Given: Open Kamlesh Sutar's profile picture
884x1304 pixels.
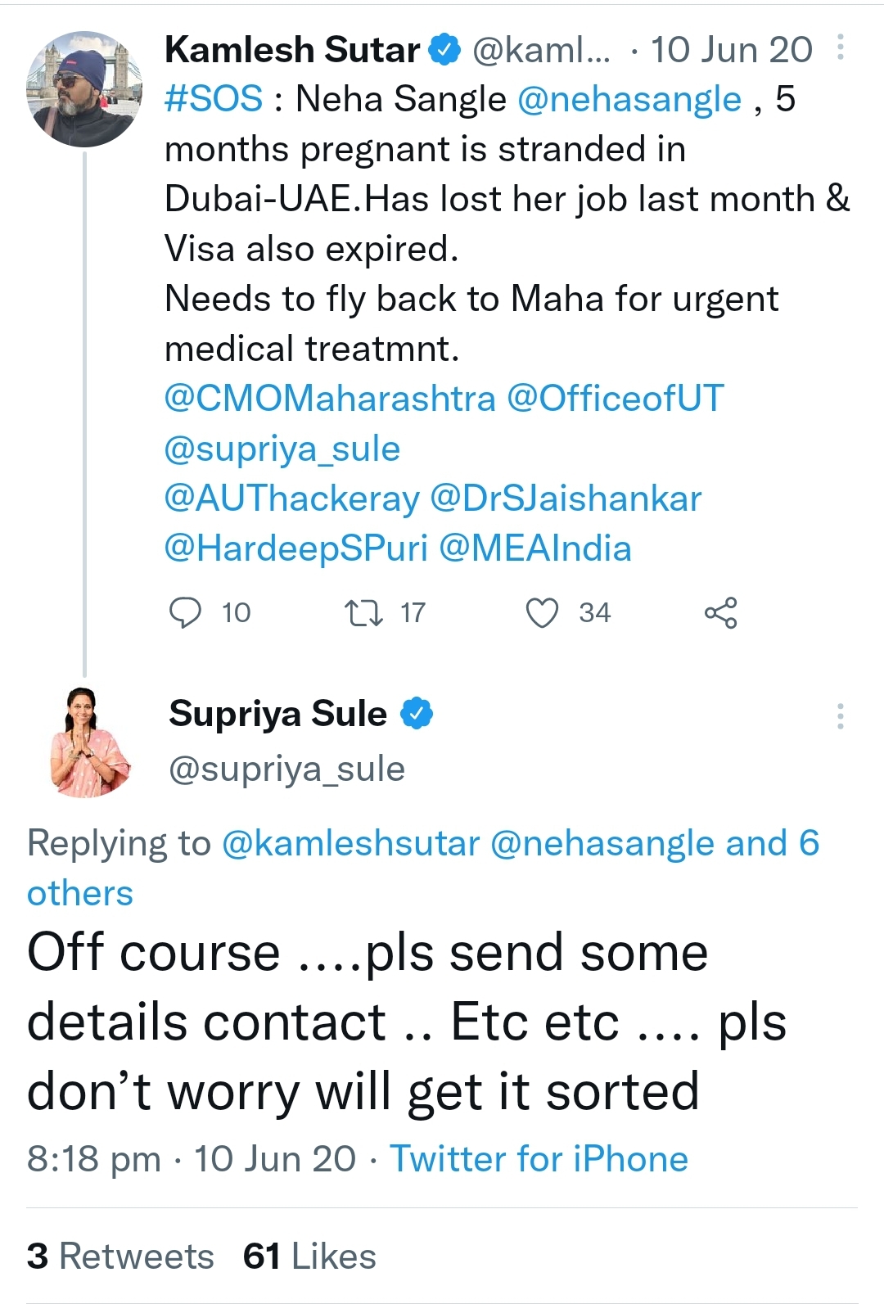Looking at the screenshot, I should click(x=84, y=89).
